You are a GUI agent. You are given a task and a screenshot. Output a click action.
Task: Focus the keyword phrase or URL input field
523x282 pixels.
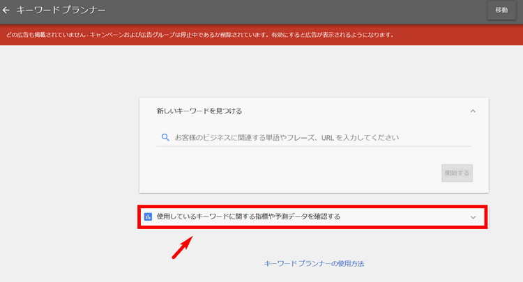(314, 137)
